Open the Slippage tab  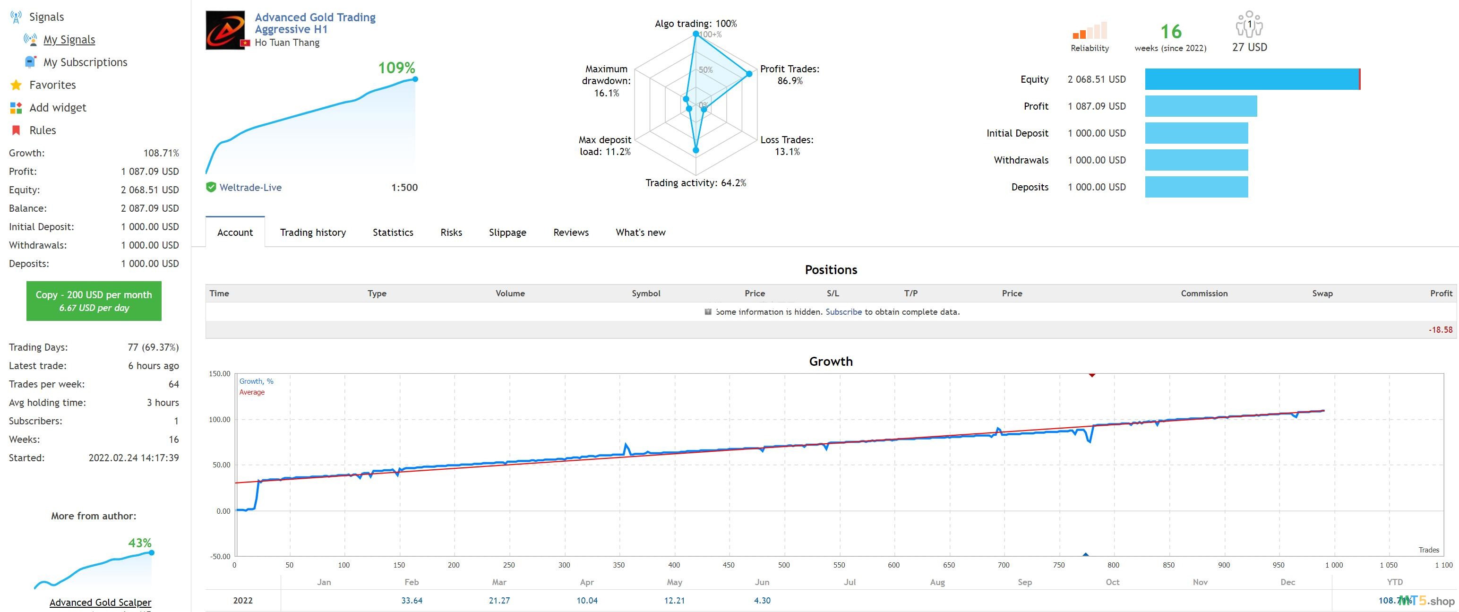[507, 232]
